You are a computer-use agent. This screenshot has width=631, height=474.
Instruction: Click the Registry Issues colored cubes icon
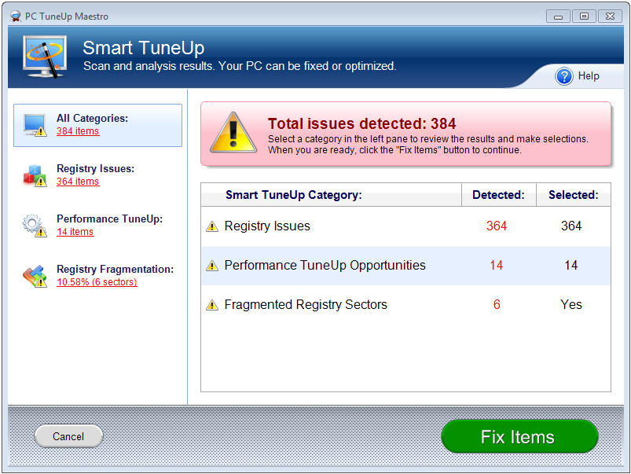pos(35,175)
